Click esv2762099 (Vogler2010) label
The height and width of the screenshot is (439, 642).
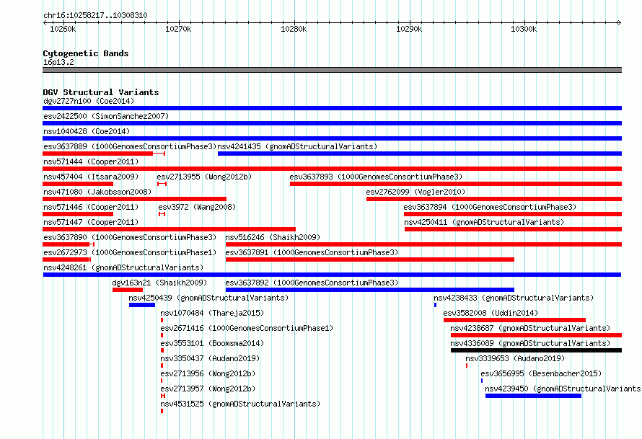coord(415,192)
